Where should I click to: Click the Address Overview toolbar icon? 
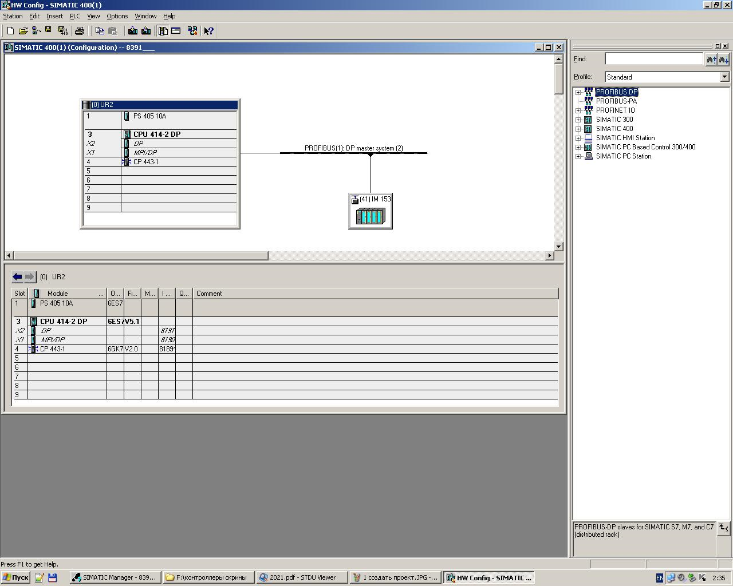click(176, 31)
